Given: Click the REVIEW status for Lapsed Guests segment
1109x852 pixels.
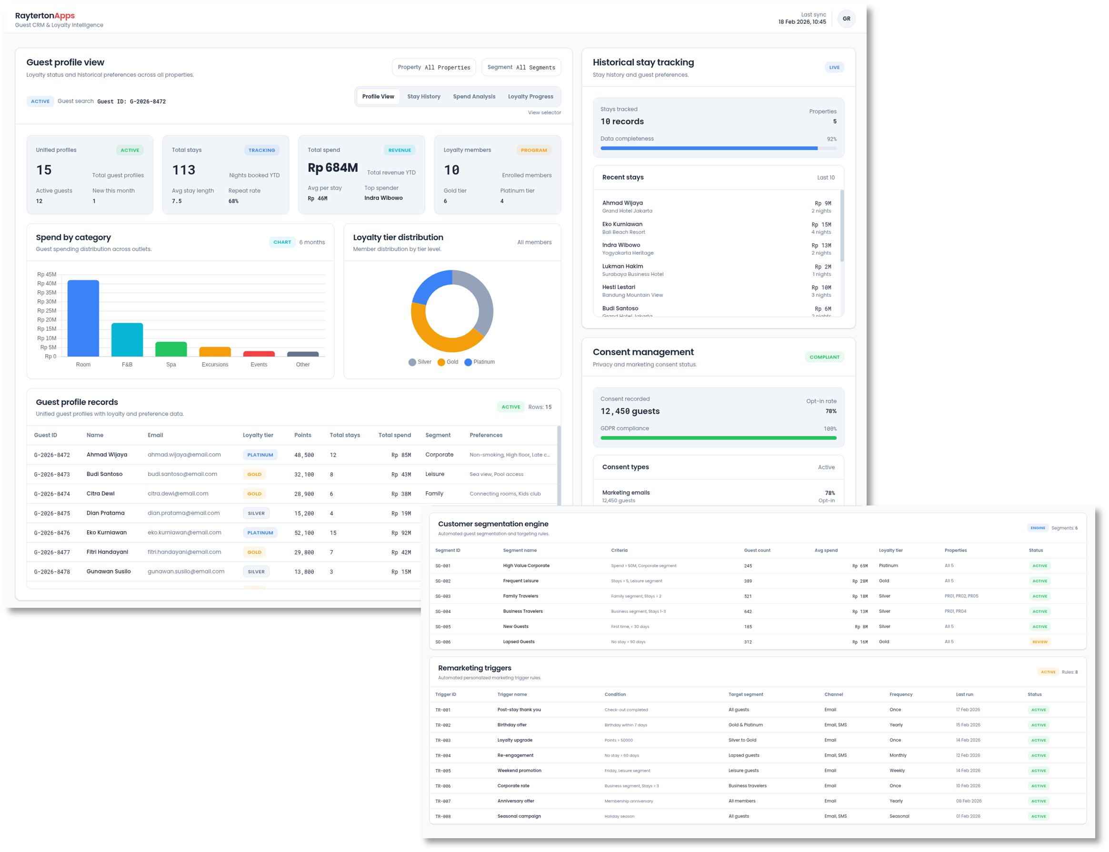Looking at the screenshot, I should [x=1040, y=642].
